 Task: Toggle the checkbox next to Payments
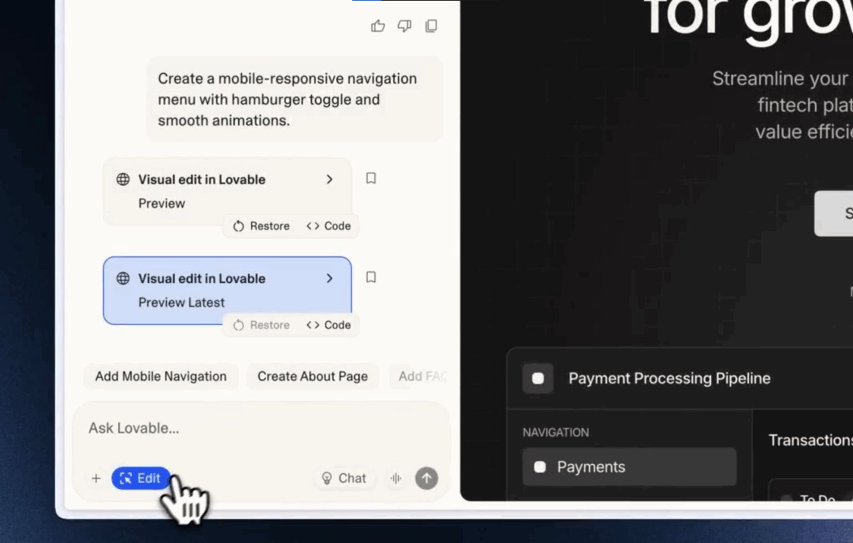pyautogui.click(x=539, y=466)
